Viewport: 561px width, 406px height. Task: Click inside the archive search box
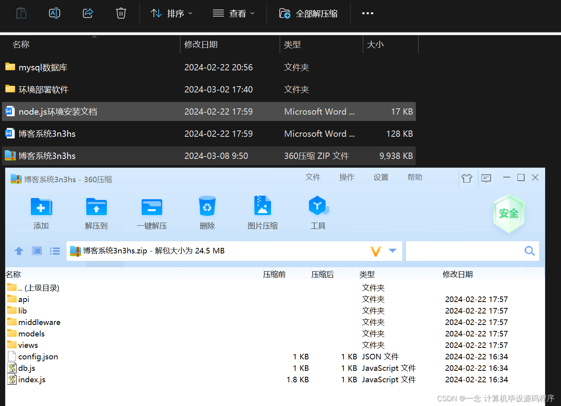pos(467,251)
